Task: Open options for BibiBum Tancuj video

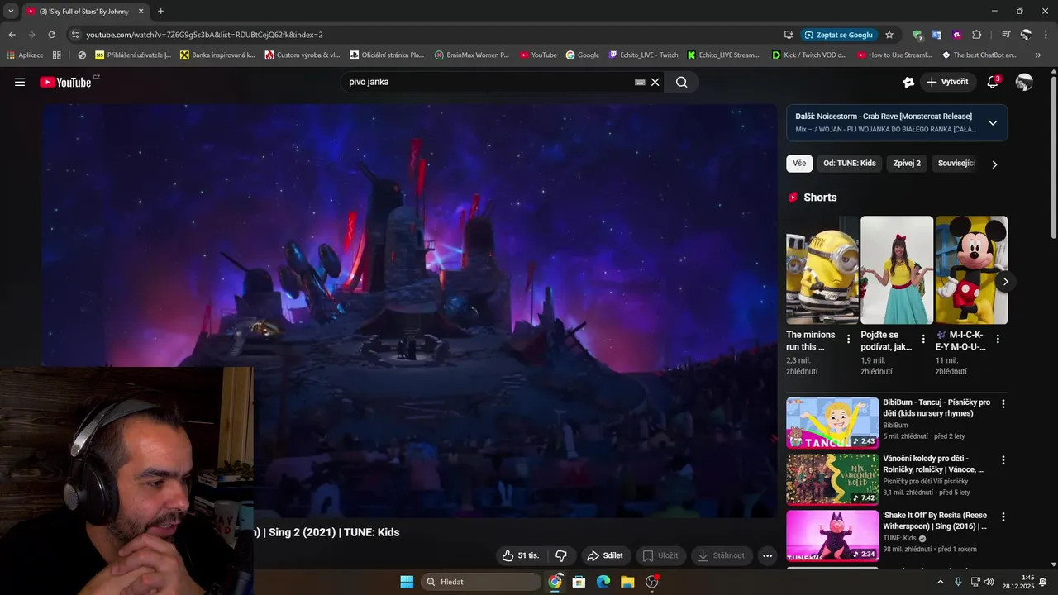Action: [1003, 404]
